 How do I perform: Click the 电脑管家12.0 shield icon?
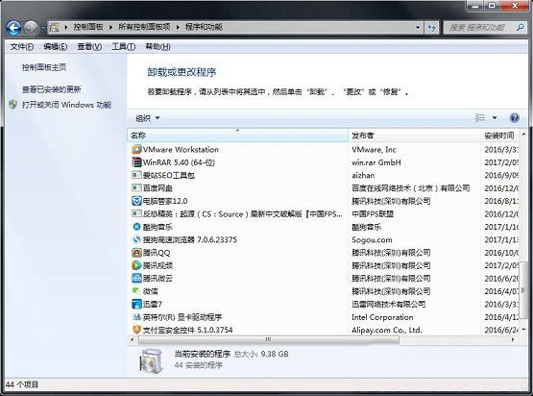tap(136, 201)
